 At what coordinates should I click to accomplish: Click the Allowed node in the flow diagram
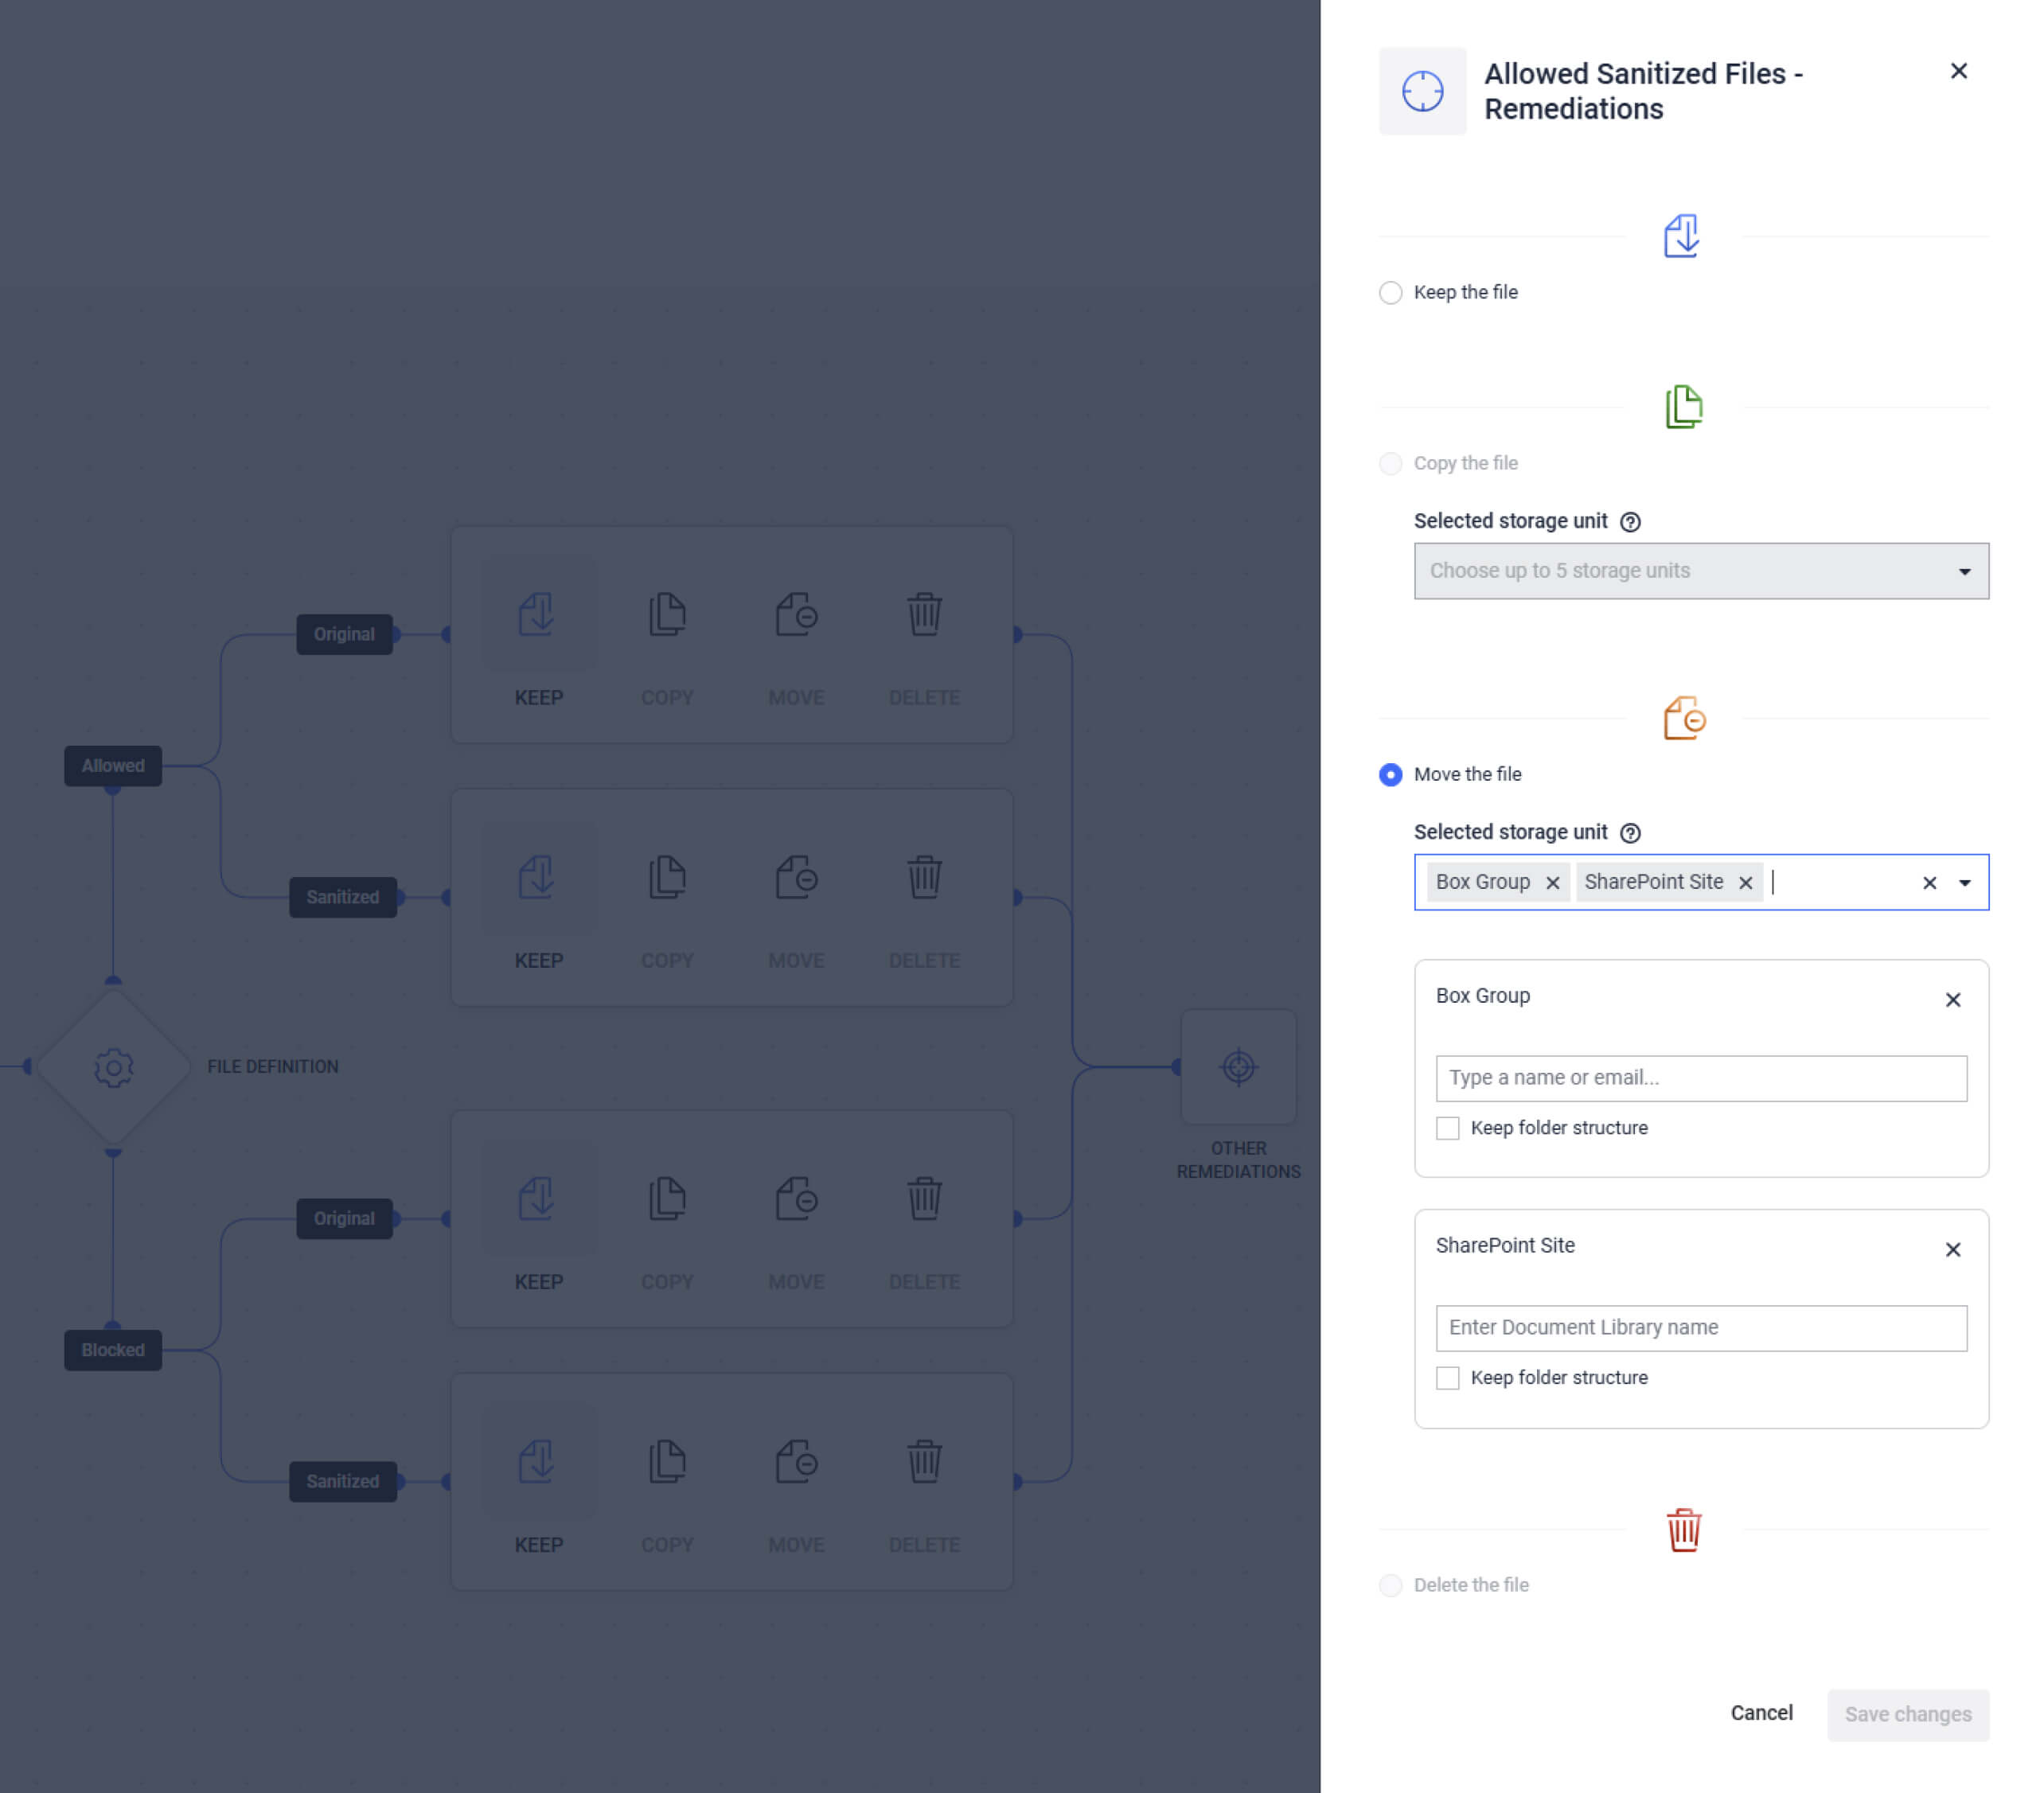coord(112,766)
